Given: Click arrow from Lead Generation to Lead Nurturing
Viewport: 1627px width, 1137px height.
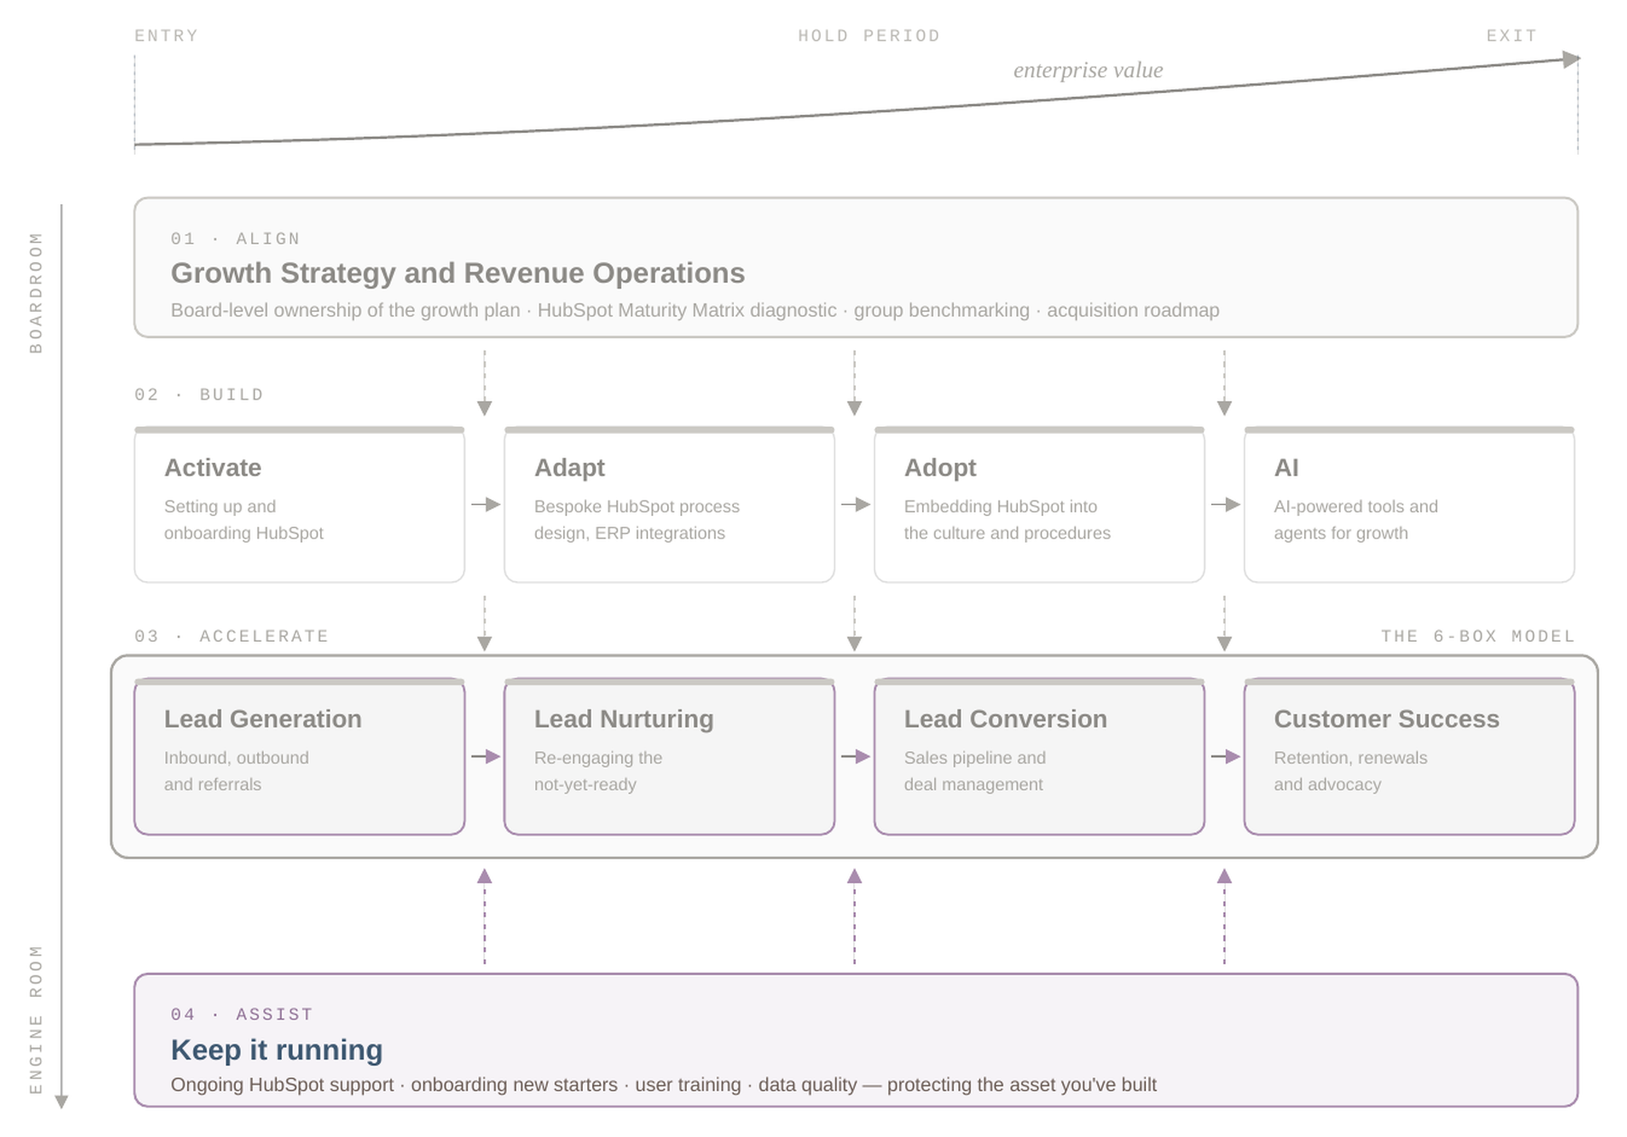Looking at the screenshot, I should click(x=485, y=756).
